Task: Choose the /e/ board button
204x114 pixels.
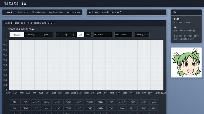Action: click(36, 108)
